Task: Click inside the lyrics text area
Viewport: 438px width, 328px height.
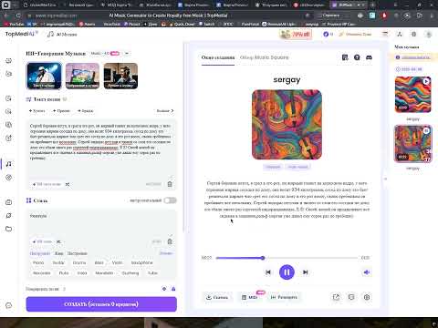Action: point(101,149)
